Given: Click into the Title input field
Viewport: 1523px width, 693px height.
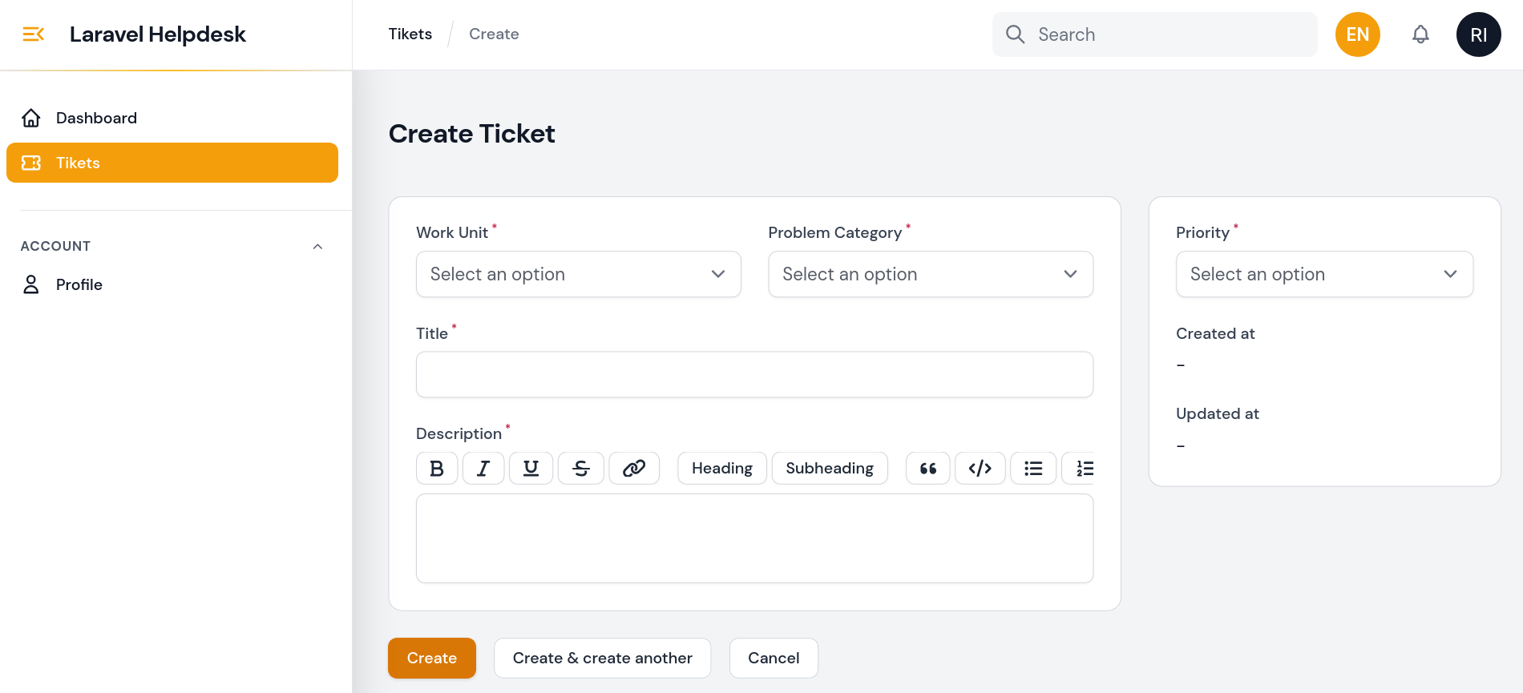Looking at the screenshot, I should point(753,374).
